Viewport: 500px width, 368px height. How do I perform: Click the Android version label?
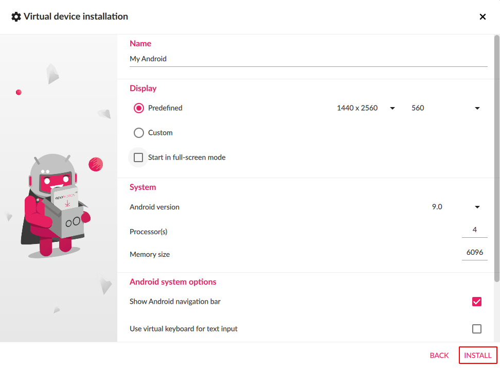[x=154, y=207]
